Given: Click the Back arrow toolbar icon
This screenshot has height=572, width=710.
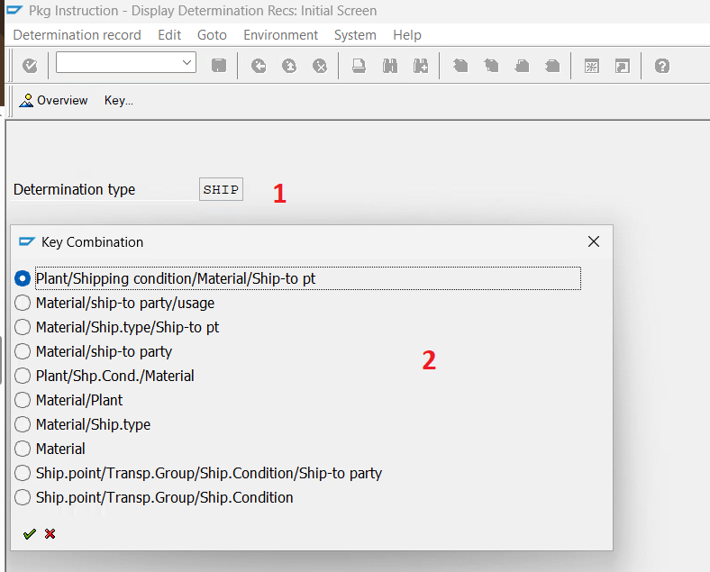Looking at the screenshot, I should click(x=259, y=66).
